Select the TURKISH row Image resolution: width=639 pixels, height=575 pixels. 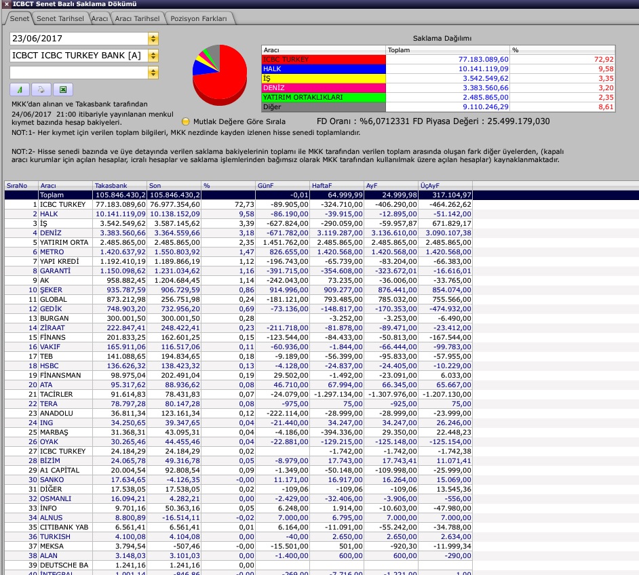(x=238, y=537)
